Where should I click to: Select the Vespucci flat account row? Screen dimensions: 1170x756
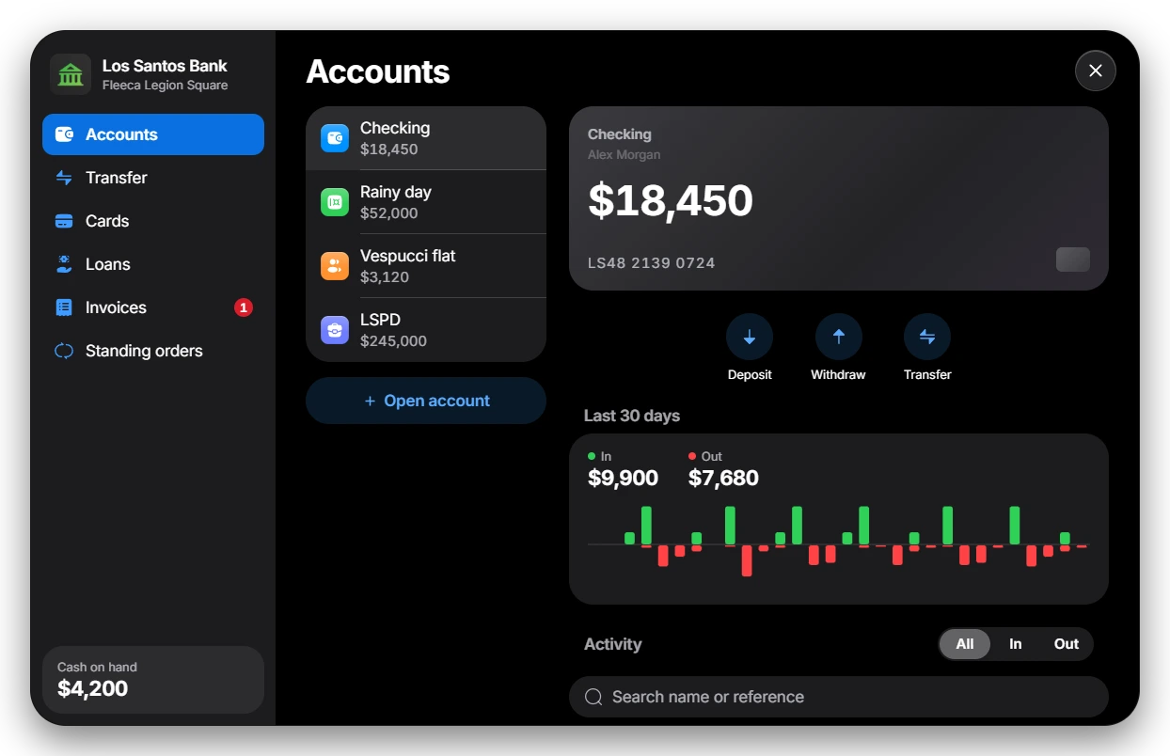click(426, 266)
